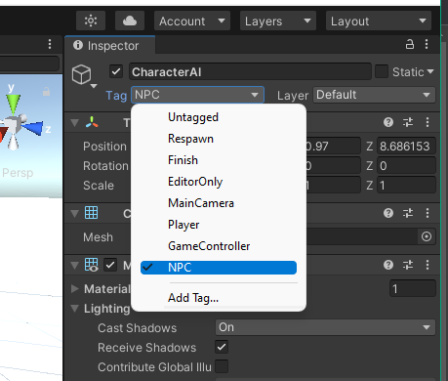Toggle the Static checkbox
448x381 pixels.
382,71
